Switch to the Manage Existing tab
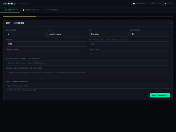176x132 pixels. click(31, 10)
